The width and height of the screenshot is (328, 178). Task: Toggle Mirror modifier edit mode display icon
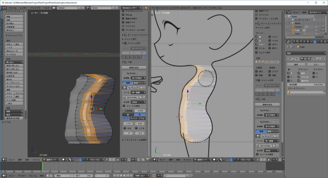coord(309,59)
